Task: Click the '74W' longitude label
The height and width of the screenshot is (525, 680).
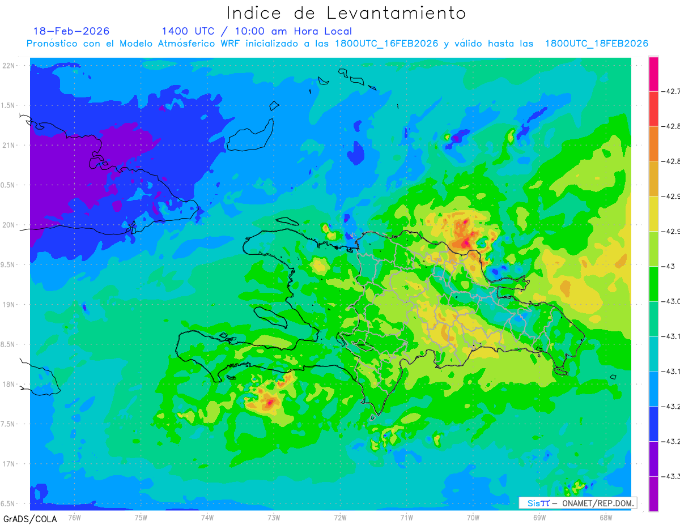Action: tap(207, 518)
